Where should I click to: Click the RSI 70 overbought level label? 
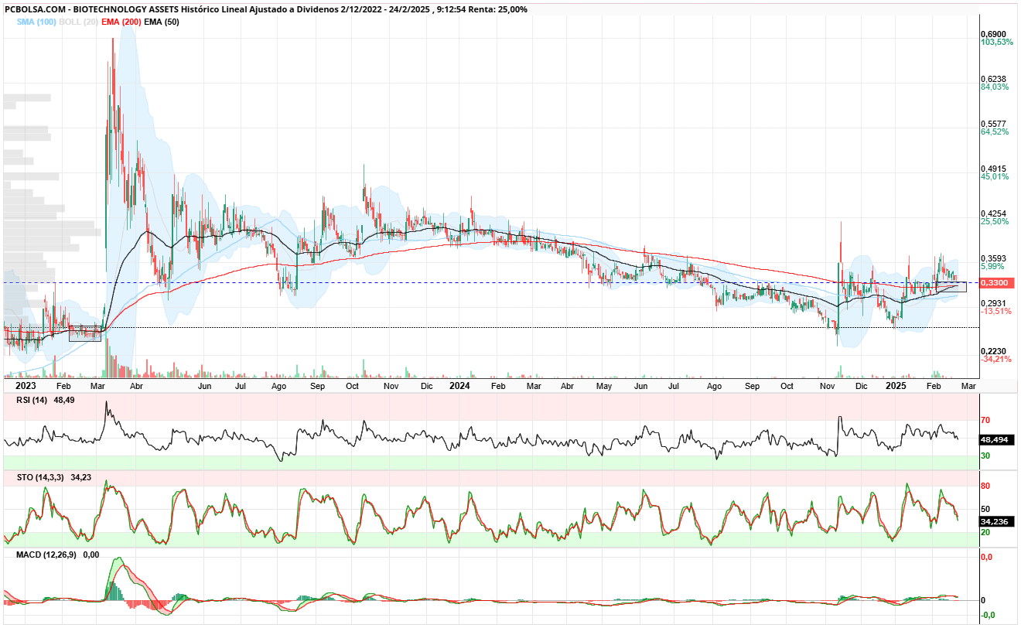985,421
